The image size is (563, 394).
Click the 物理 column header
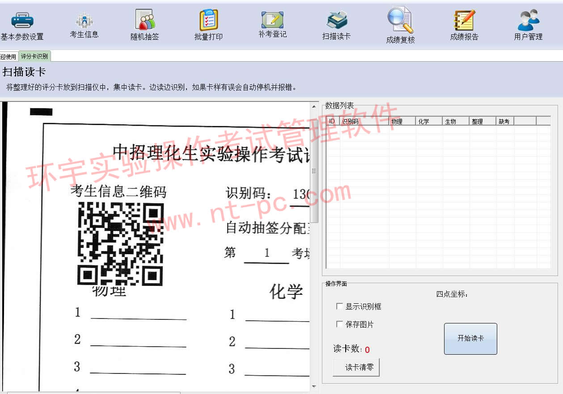[x=402, y=121]
